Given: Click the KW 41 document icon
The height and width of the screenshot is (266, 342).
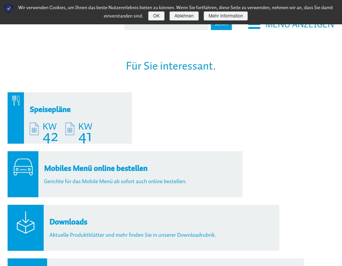Looking at the screenshot, I should click(x=70, y=129).
